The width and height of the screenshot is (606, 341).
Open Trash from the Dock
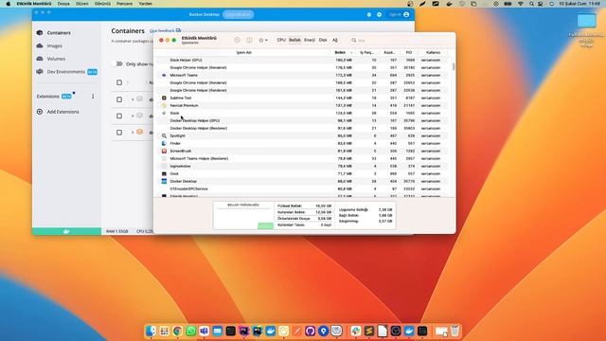tap(454, 331)
